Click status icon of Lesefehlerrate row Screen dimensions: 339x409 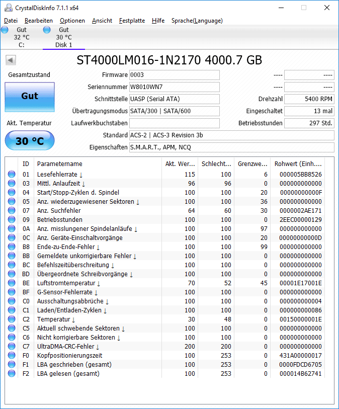tap(12, 174)
